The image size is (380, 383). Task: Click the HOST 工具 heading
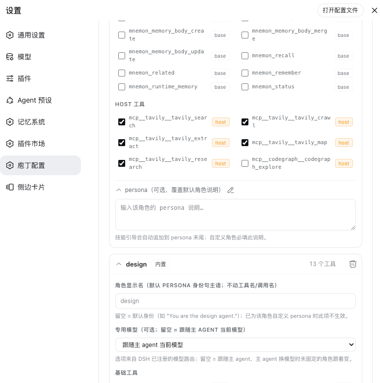(x=130, y=104)
